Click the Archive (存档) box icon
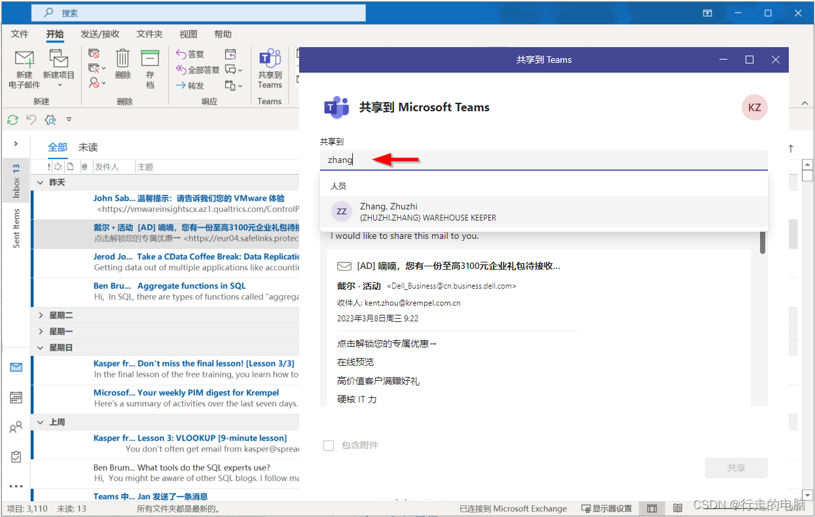 tap(150, 58)
